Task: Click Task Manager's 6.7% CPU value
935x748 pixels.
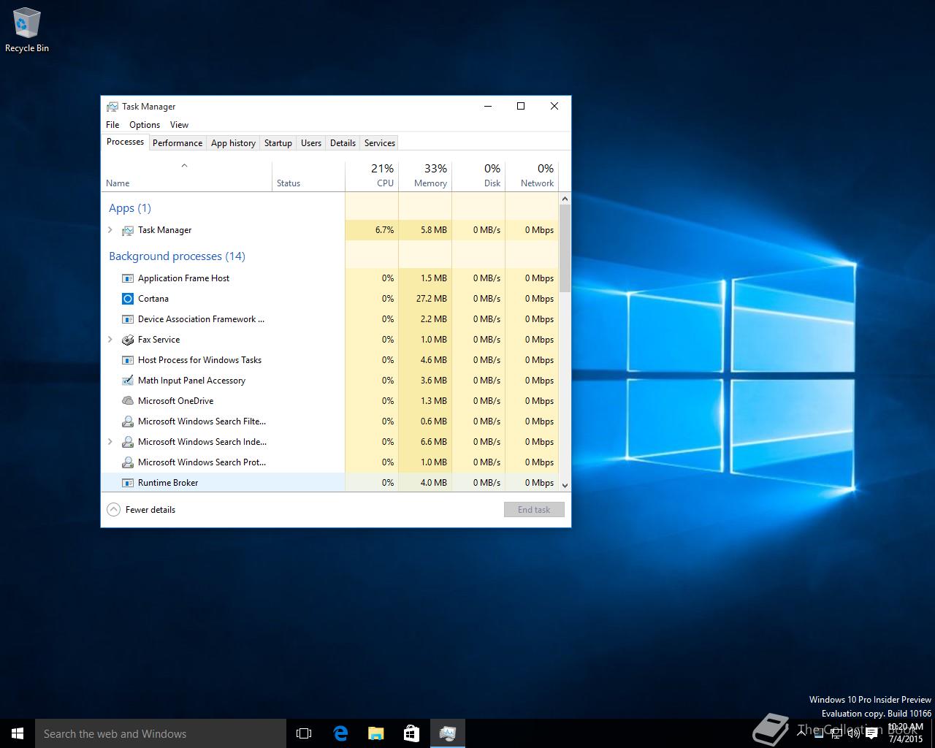Action: (x=385, y=230)
